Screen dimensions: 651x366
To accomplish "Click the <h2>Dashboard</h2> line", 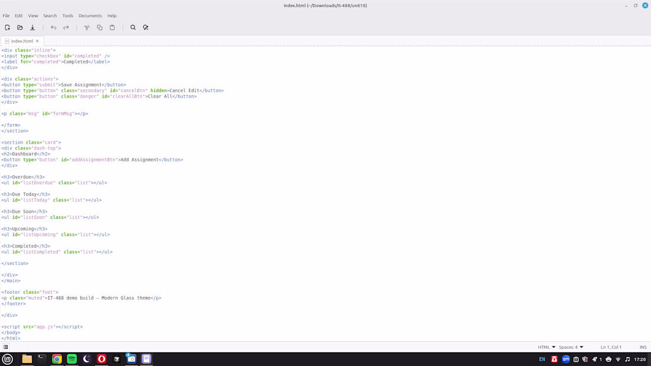I will pyautogui.click(x=25, y=154).
